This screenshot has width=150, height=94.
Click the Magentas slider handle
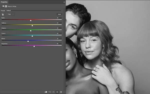(34, 46)
